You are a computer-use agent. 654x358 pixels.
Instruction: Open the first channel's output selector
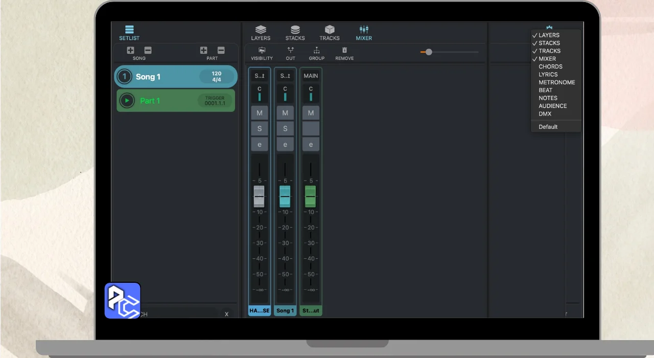pos(260,76)
